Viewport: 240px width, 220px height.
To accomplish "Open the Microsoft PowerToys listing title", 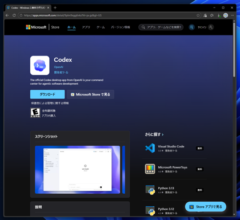I will click(x=173, y=167).
